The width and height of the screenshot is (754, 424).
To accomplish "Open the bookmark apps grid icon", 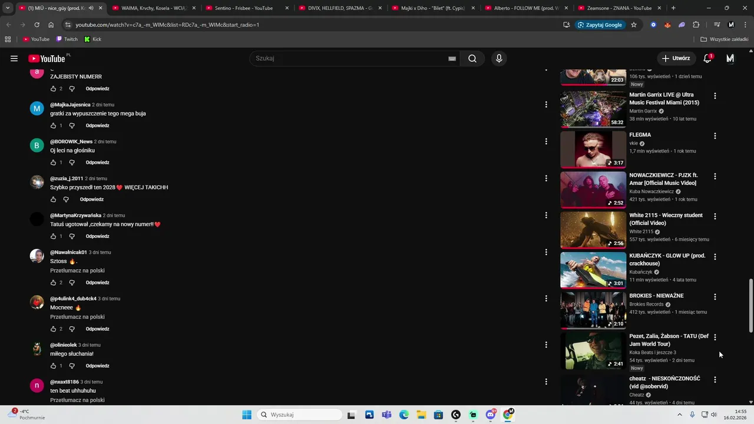I will click(x=8, y=39).
